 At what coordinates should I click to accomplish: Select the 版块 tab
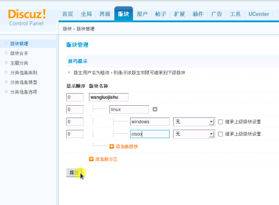(x=123, y=14)
